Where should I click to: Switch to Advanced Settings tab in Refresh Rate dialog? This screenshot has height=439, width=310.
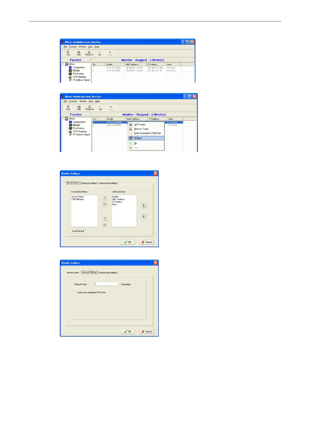point(108,273)
